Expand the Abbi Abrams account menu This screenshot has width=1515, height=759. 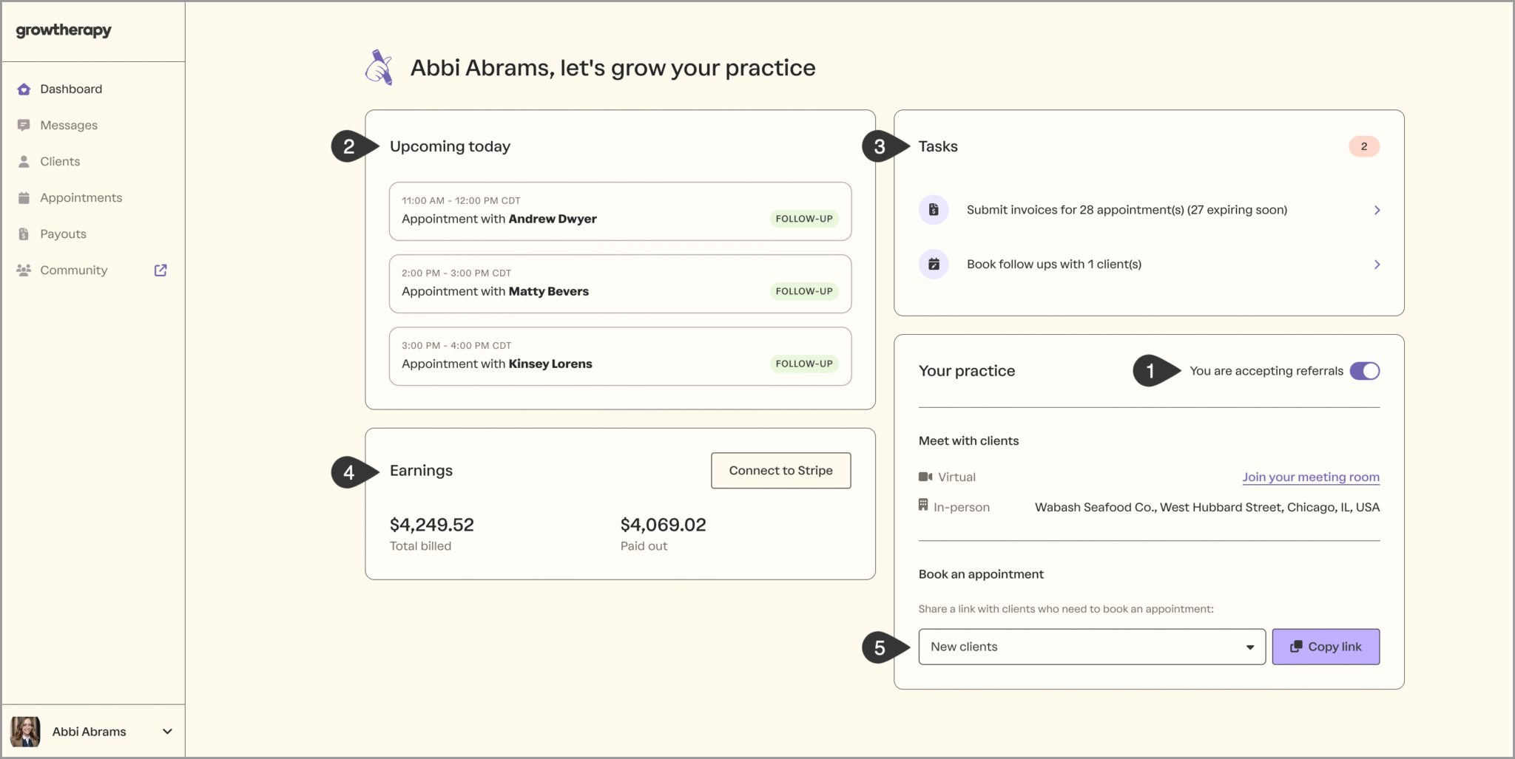click(x=167, y=732)
